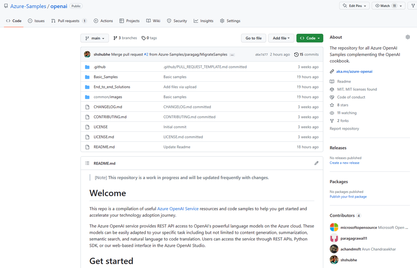Open the Wiki tab
This screenshot has width=417, height=268.
click(x=153, y=21)
